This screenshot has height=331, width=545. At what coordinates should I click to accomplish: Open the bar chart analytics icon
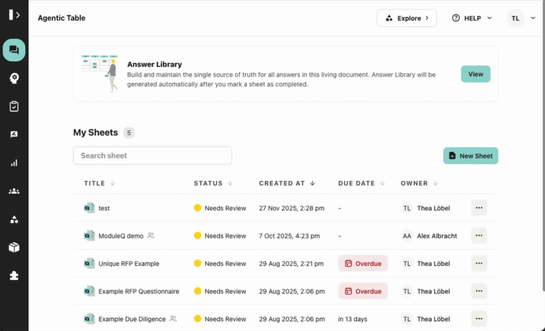[x=14, y=163]
